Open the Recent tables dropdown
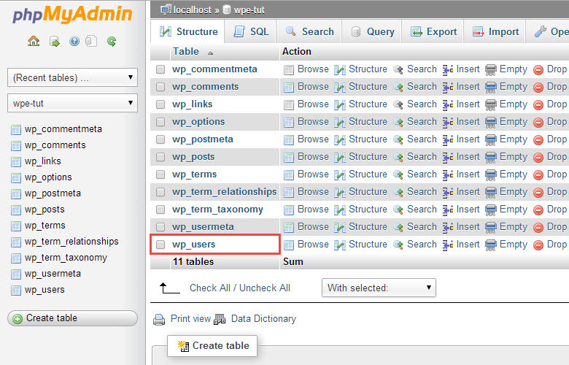This screenshot has height=365, width=569. point(72,77)
